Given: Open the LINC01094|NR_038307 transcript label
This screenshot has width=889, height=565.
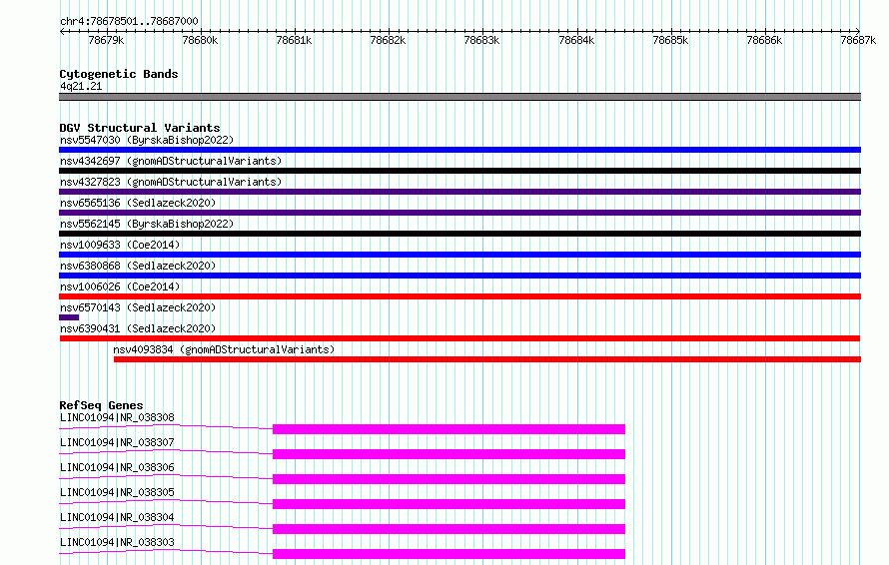Looking at the screenshot, I should 117,442.
